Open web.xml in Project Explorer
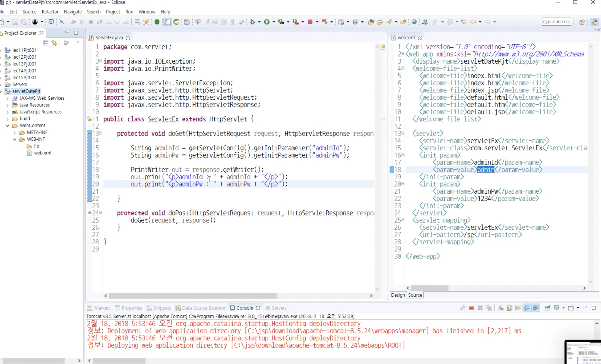 [43, 153]
